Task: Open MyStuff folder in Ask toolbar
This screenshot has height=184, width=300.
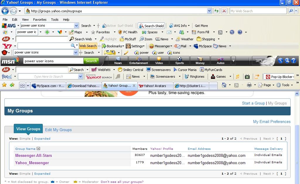Action: tap(128, 39)
